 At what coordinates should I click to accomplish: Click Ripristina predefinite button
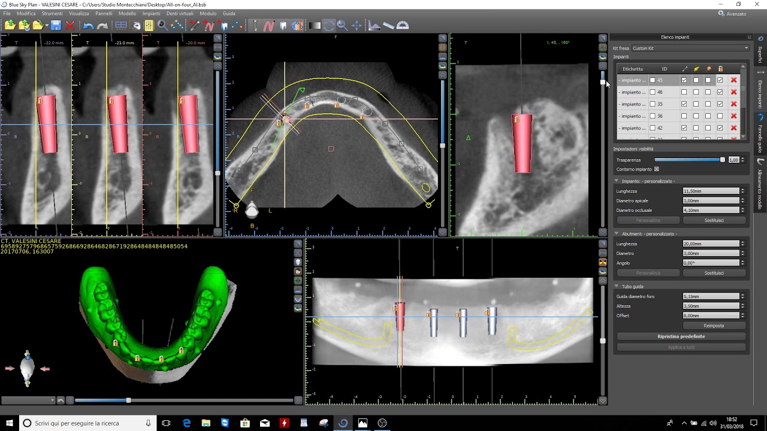pos(681,336)
